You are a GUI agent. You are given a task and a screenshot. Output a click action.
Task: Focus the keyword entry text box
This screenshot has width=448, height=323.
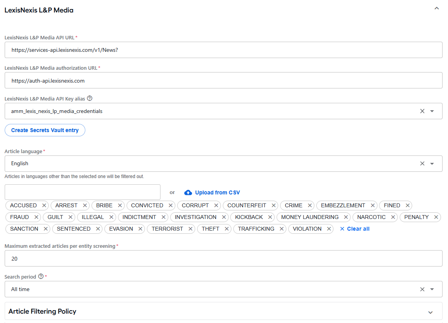pyautogui.click(x=83, y=192)
